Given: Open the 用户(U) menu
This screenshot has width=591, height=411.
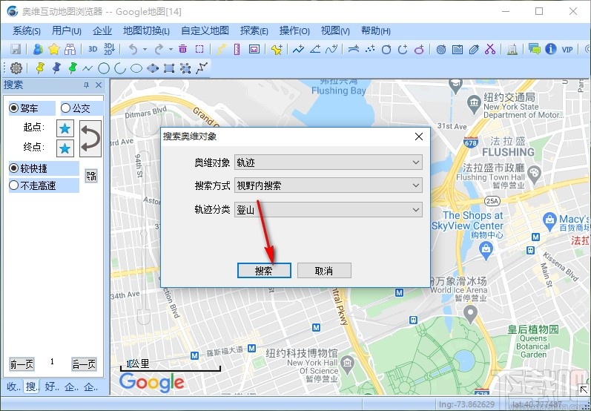Looking at the screenshot, I should point(66,31).
